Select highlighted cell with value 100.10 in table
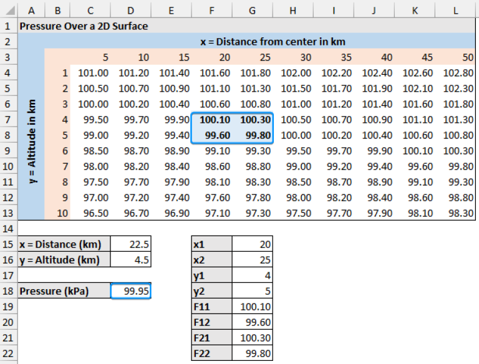Viewport: 479px width, 364px height. [x=211, y=119]
